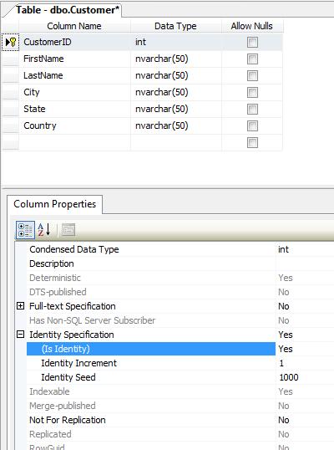
Task: Toggle Allow Nulls in the empty new row
Action: point(252,143)
